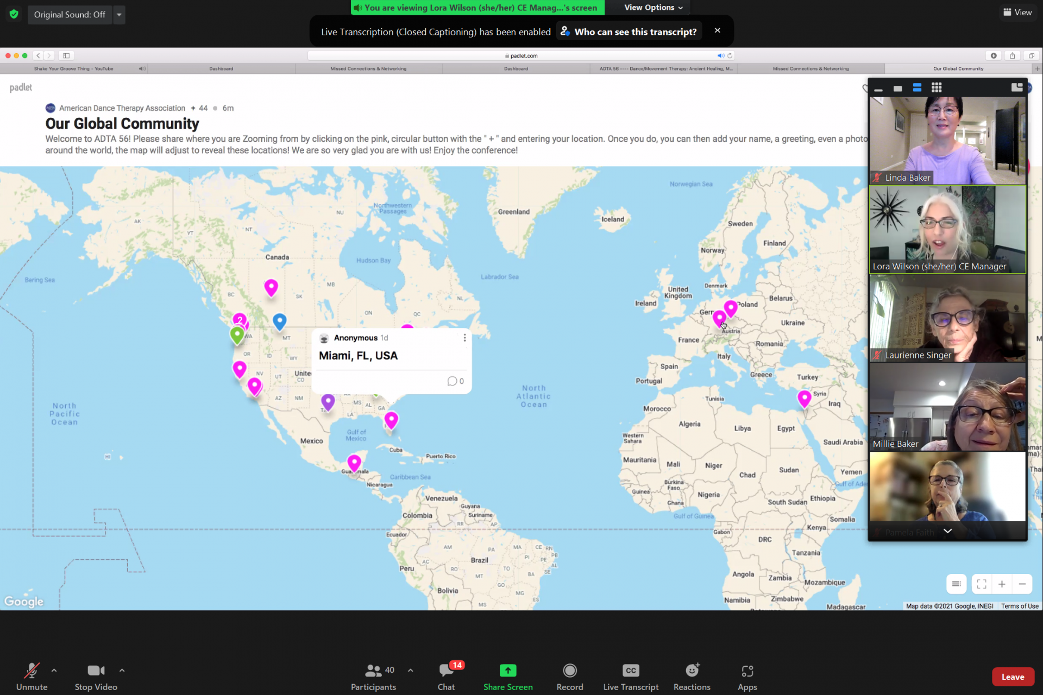Click 'Who can see this transcript?' link
1043x695 pixels.
pos(629,31)
